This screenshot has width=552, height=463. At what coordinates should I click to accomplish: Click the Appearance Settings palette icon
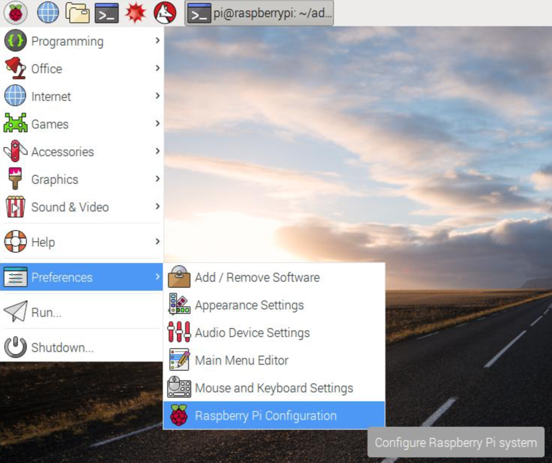[179, 304]
